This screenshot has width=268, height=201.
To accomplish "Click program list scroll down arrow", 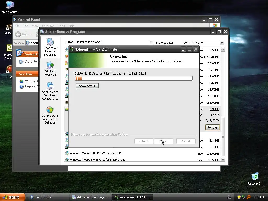I will click(223, 159).
